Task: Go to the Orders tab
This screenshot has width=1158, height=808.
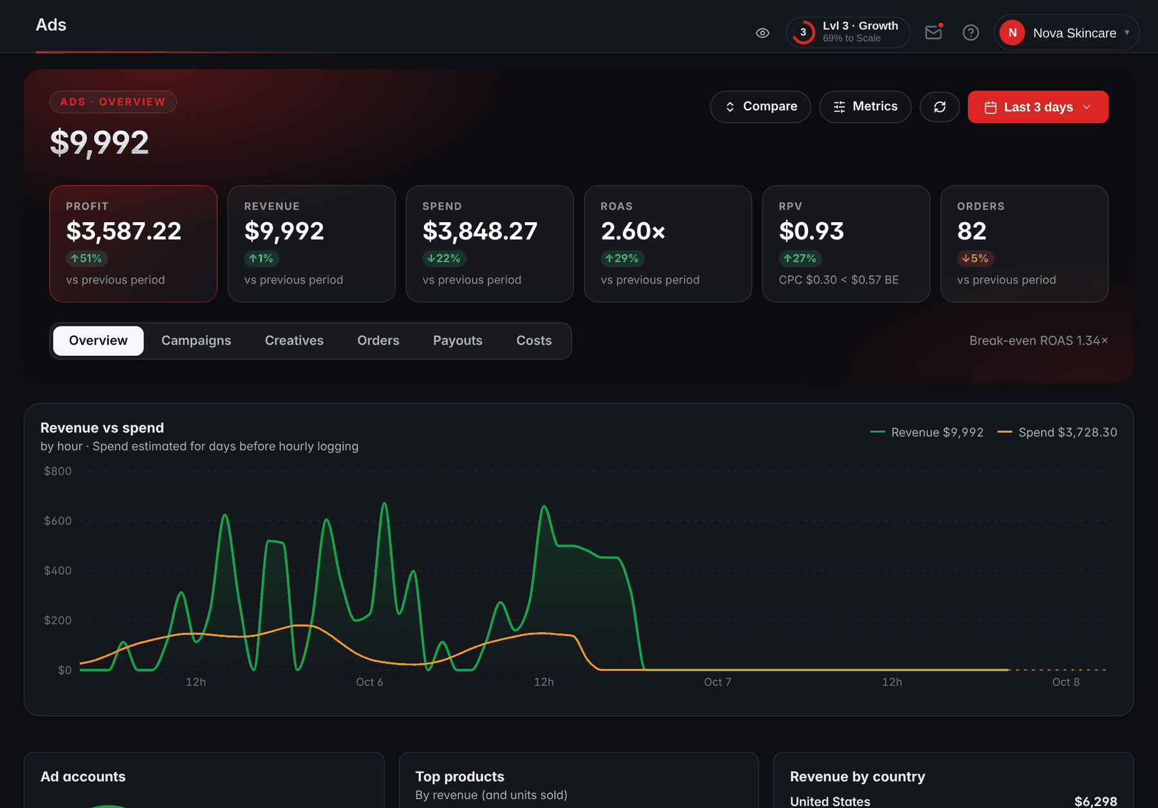Action: (x=378, y=341)
